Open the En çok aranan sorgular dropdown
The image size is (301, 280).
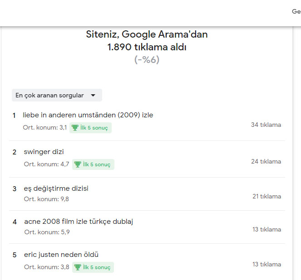tap(57, 95)
